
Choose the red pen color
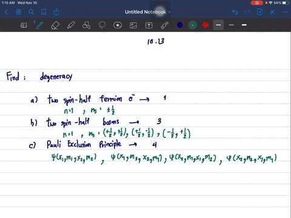point(206,25)
